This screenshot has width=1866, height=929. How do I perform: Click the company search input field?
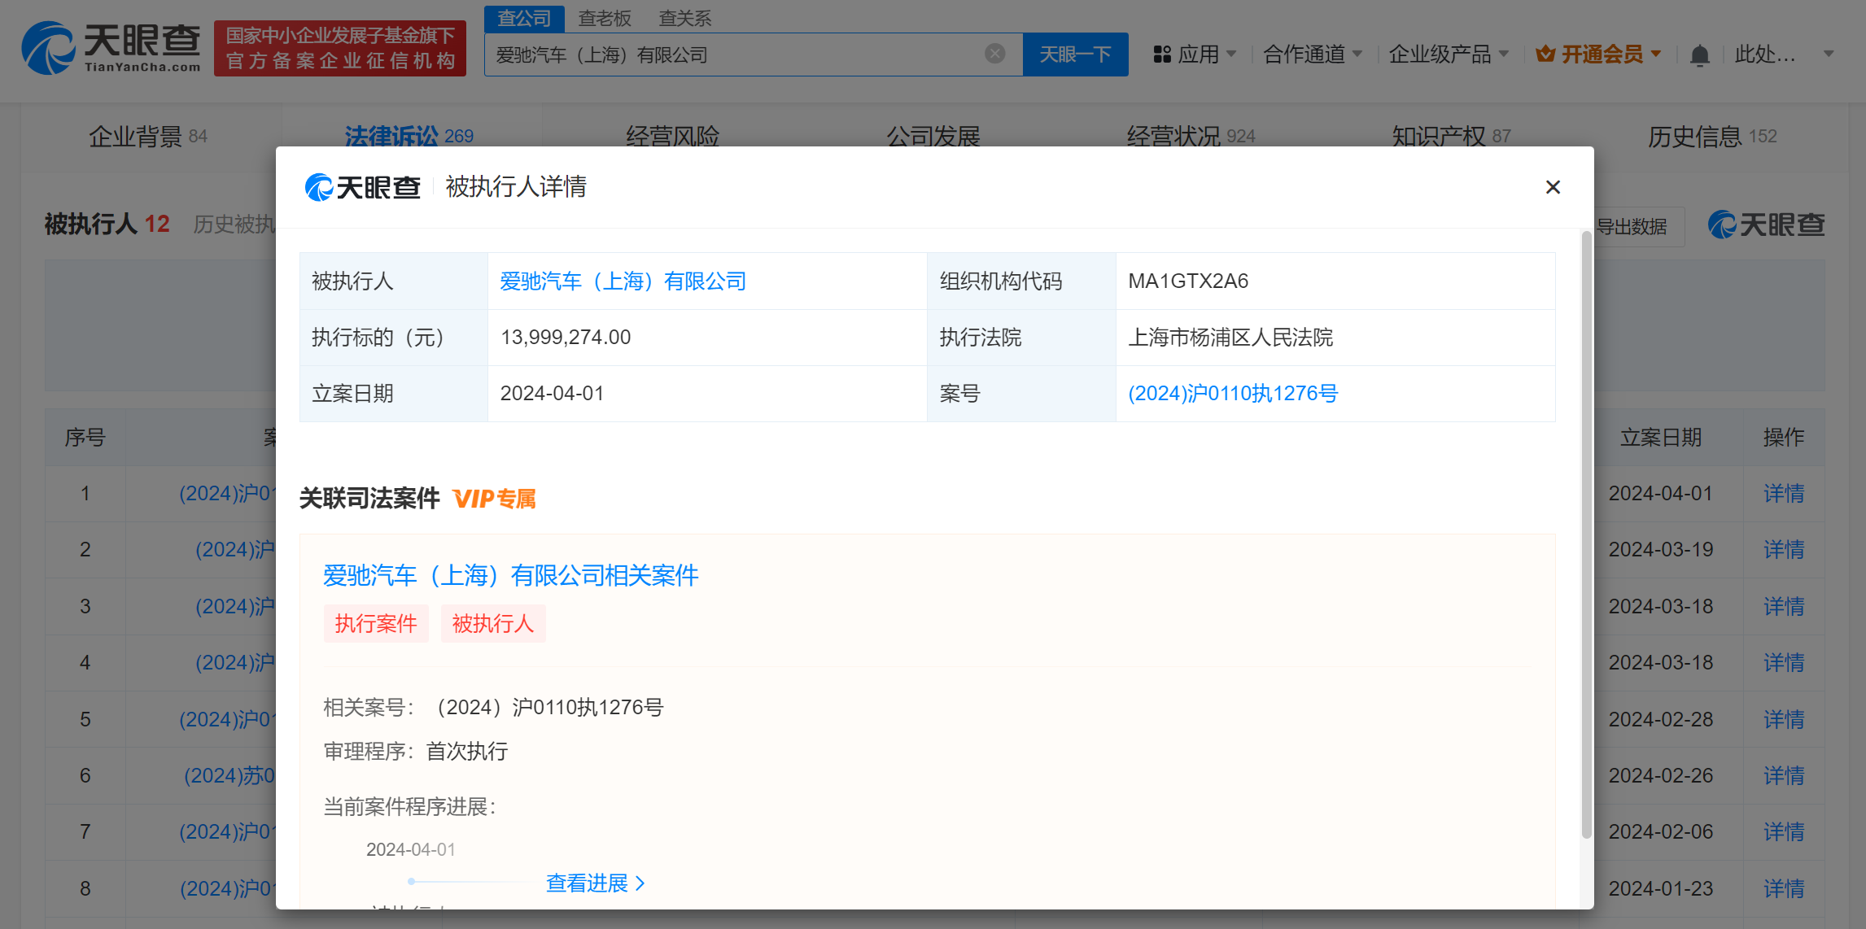click(732, 55)
